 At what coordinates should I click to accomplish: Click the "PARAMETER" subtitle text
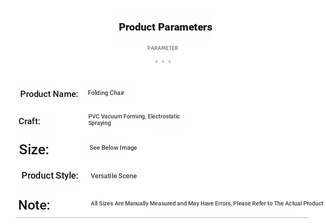(x=163, y=48)
